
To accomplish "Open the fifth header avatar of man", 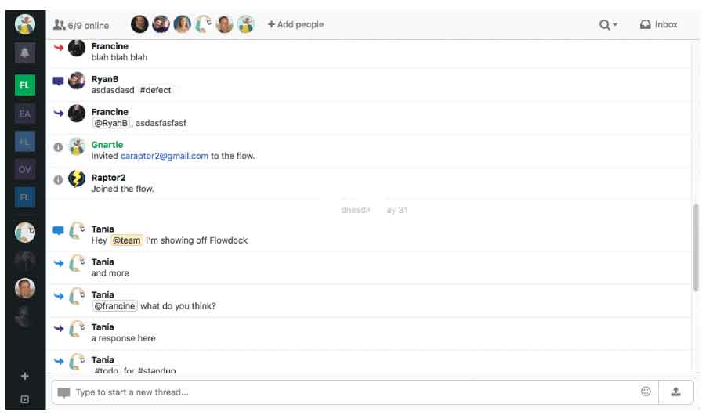I will [224, 24].
